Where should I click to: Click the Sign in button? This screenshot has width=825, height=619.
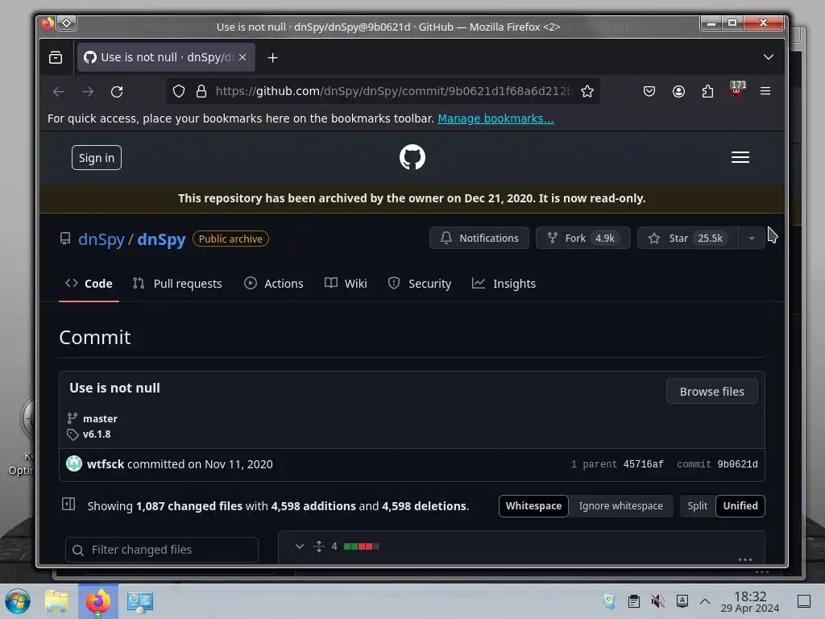pos(97,158)
